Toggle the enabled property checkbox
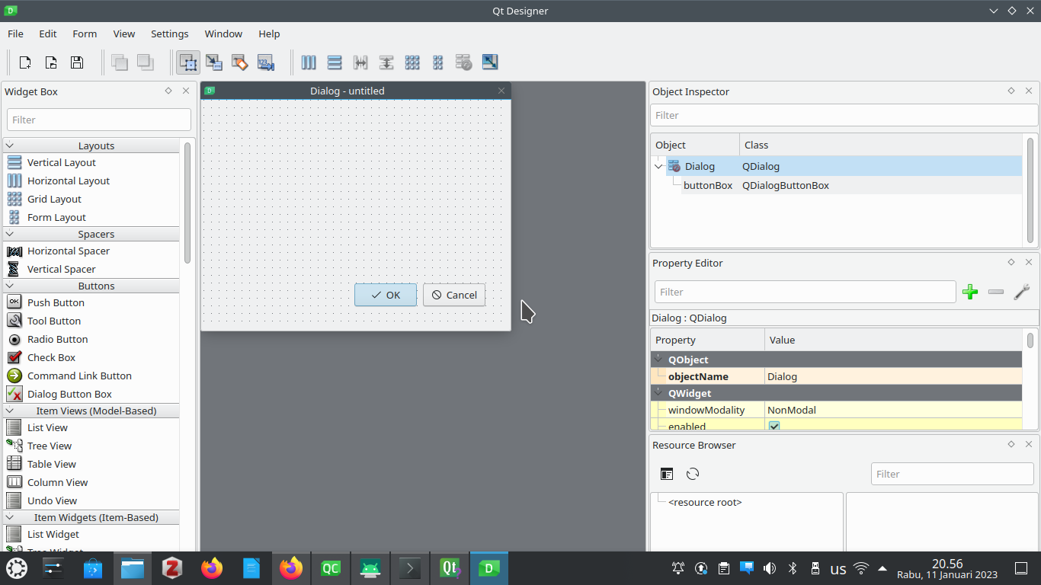Screen dimensions: 1041x585 click(774, 427)
